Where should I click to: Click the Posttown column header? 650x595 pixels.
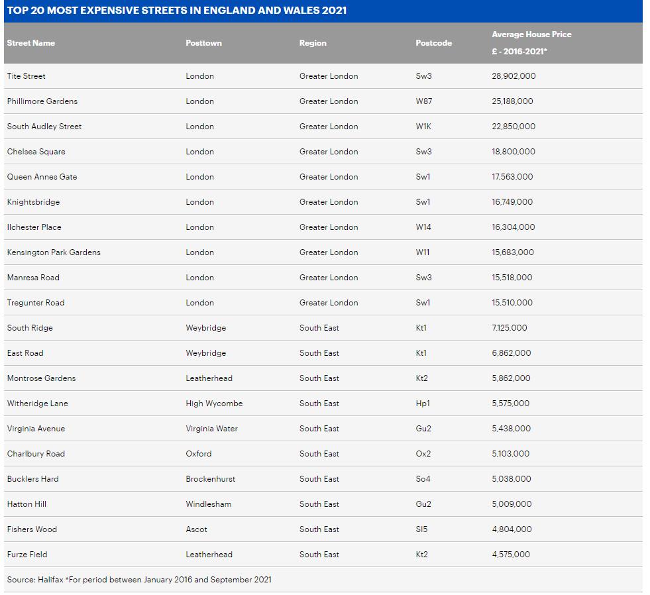click(203, 43)
